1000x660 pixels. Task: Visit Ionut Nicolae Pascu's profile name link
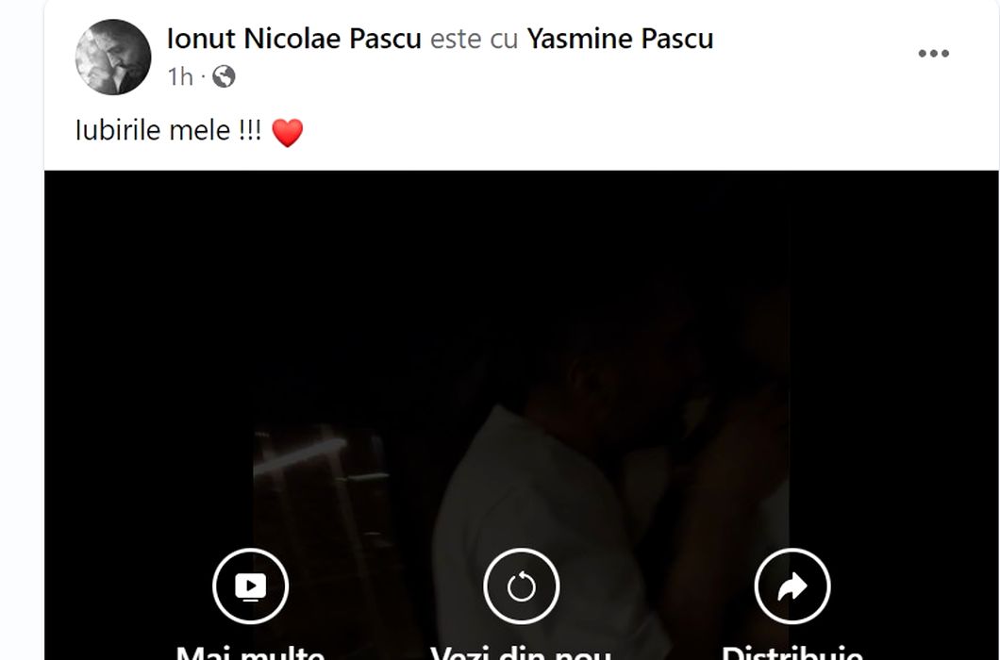tap(294, 39)
